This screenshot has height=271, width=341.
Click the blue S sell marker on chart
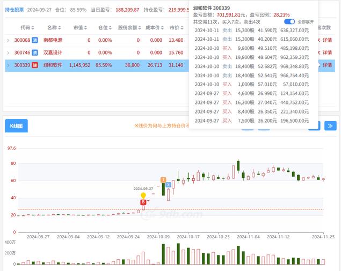169,185
